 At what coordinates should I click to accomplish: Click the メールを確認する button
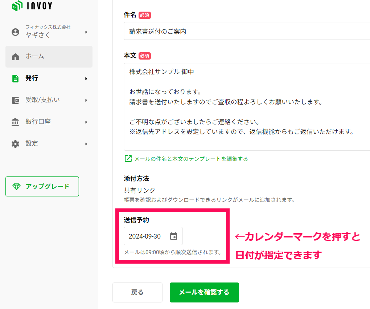204,292
